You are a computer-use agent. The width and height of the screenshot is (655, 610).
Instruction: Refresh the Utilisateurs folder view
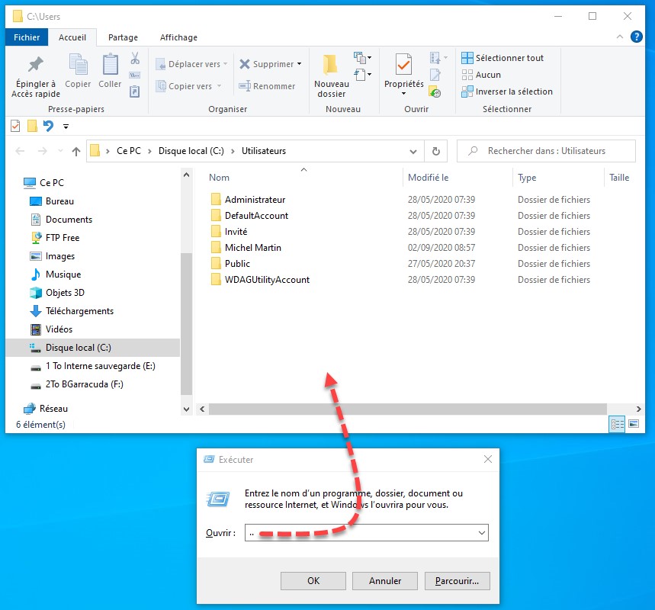click(435, 151)
